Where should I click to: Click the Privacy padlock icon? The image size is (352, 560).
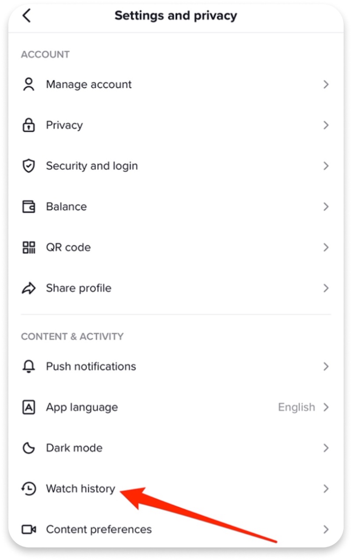29,125
